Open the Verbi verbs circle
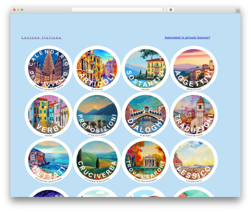This screenshot has width=251, height=212. click(x=49, y=115)
